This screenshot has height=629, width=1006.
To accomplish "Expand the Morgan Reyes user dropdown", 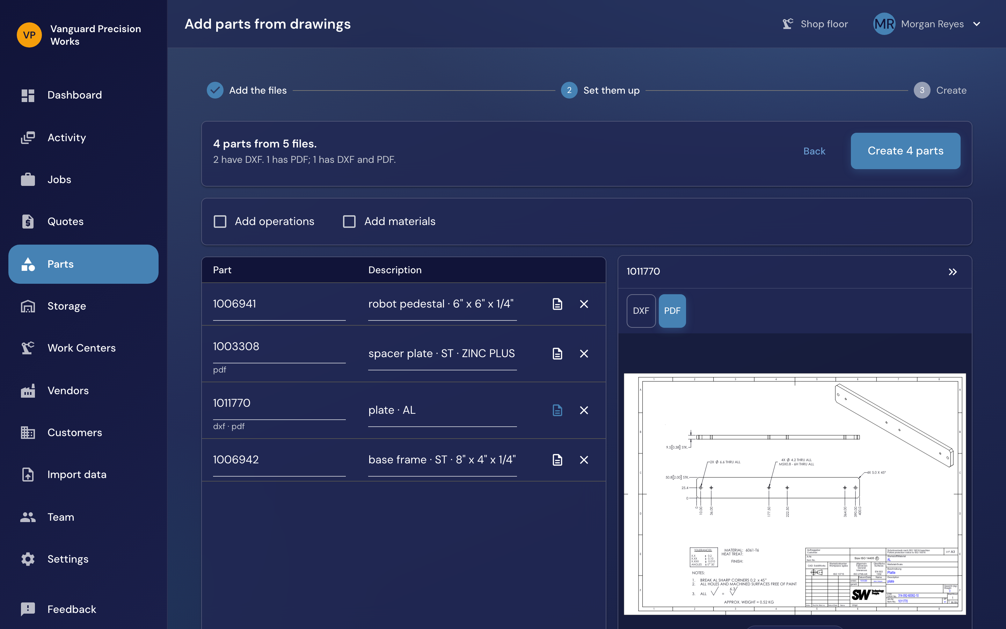I will [x=977, y=24].
